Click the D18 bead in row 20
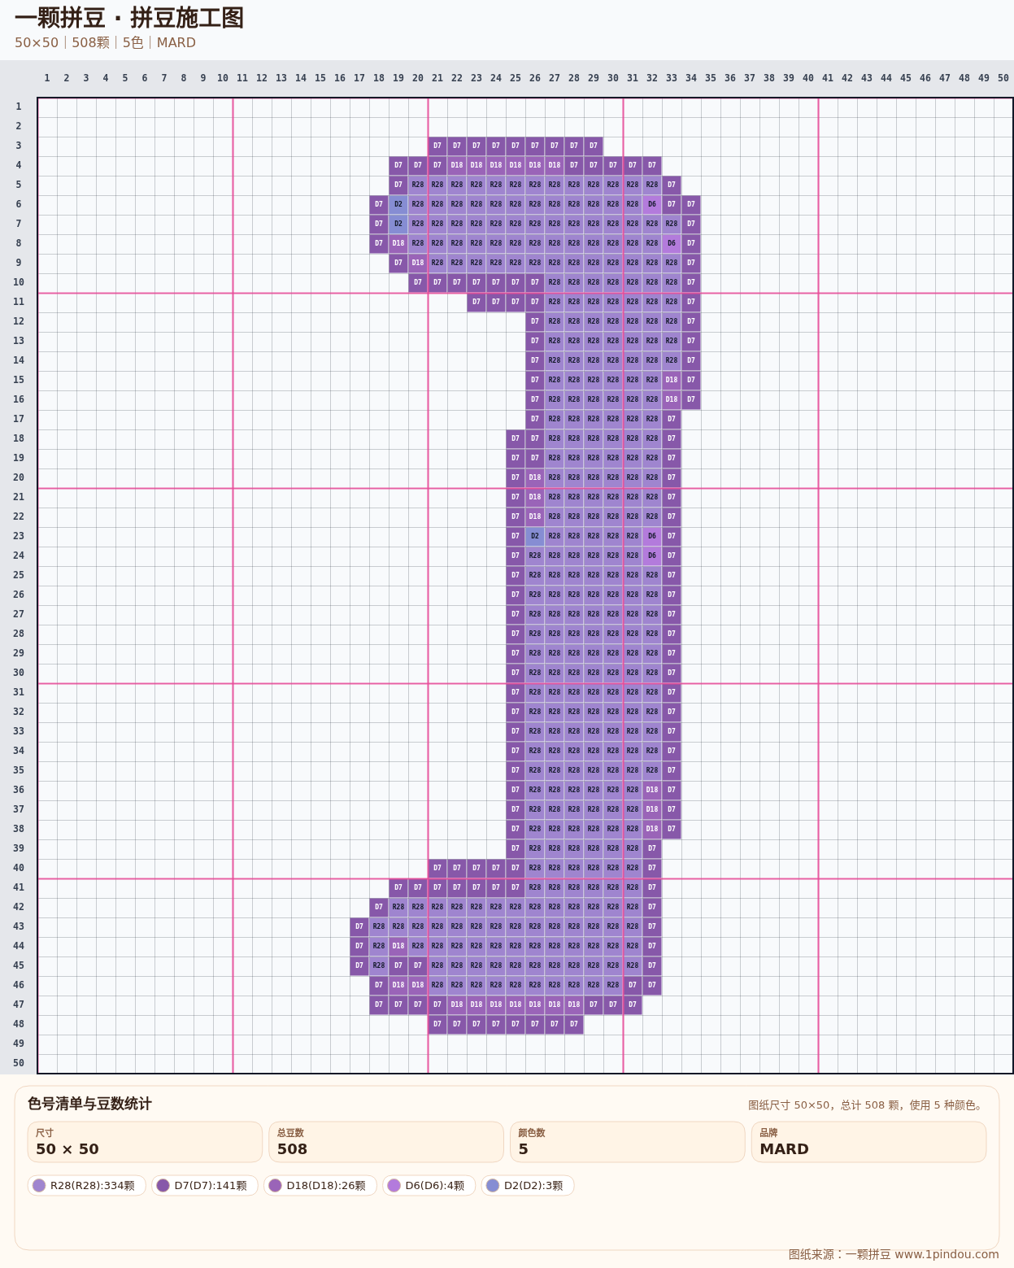Screen dimensions: 1014x1268 tap(535, 477)
